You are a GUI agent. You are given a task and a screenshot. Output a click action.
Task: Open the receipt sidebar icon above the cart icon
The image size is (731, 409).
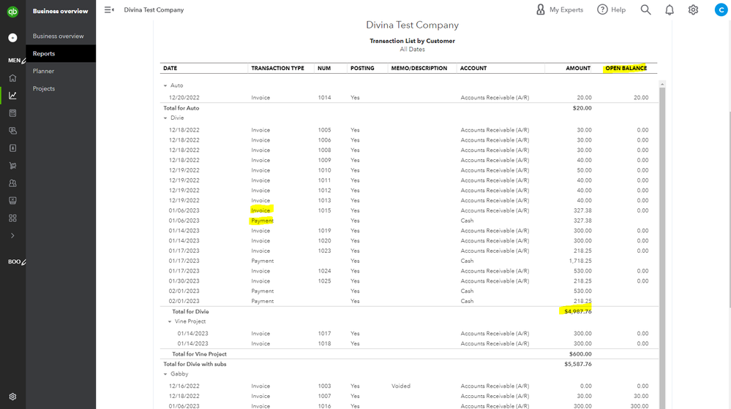click(x=12, y=148)
